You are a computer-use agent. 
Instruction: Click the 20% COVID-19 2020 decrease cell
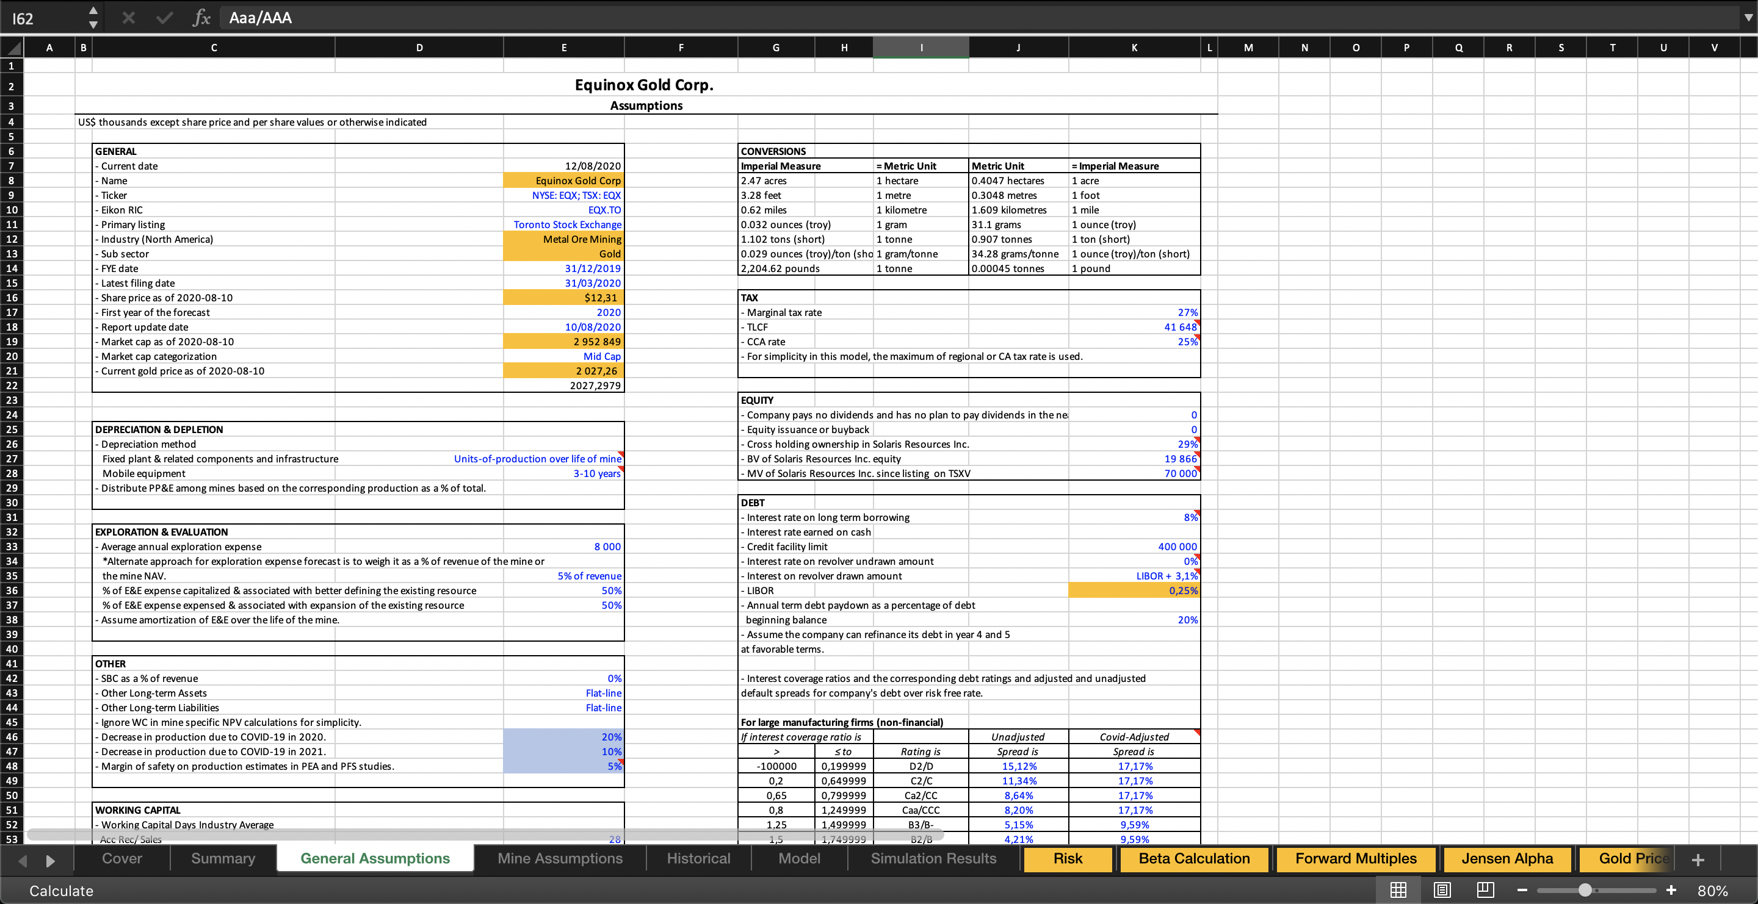563,737
